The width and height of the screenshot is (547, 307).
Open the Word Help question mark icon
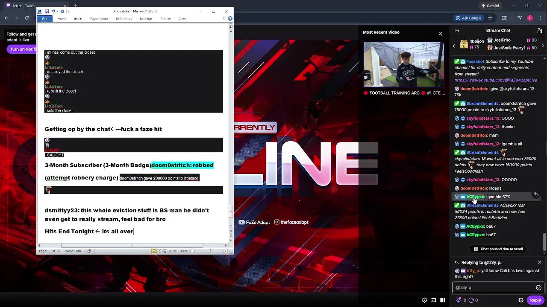[x=230, y=19]
